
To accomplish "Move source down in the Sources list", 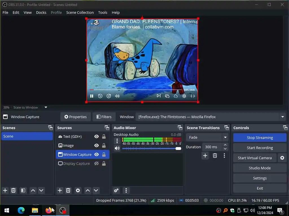I will [x=96, y=190].
